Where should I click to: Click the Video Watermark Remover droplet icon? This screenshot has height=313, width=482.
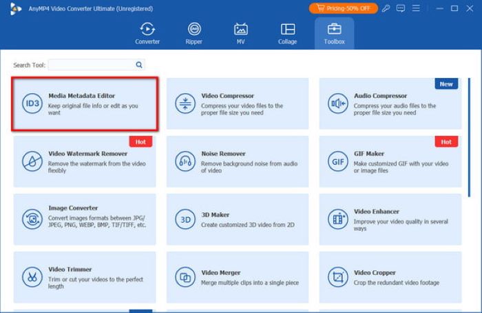tap(32, 161)
